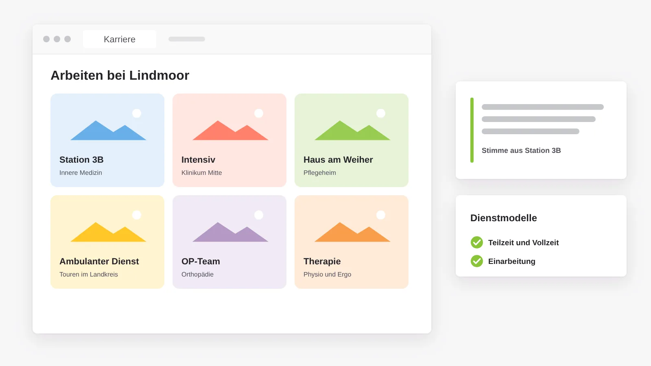The image size is (651, 366).
Task: Open the Haus am Weiher card title
Action: 338,160
